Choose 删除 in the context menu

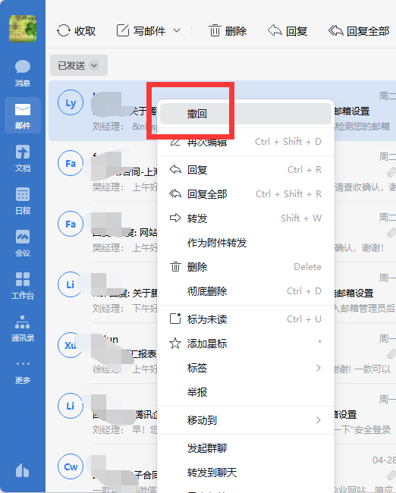[x=246, y=267]
